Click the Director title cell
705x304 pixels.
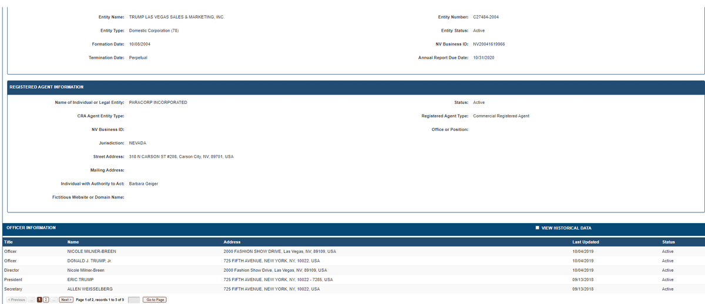(x=12, y=270)
